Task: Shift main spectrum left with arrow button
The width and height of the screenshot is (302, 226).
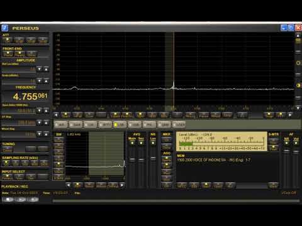Action: click(56, 115)
